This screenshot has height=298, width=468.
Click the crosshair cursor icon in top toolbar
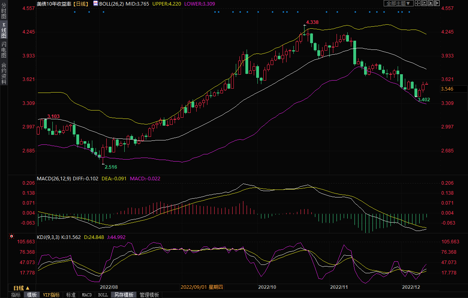pos(418,3)
